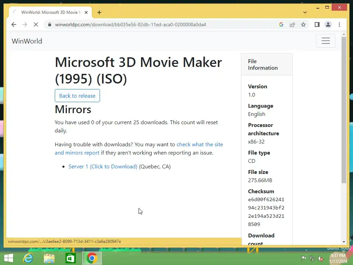Launch Internet Explorer from taskbar

click(28, 258)
